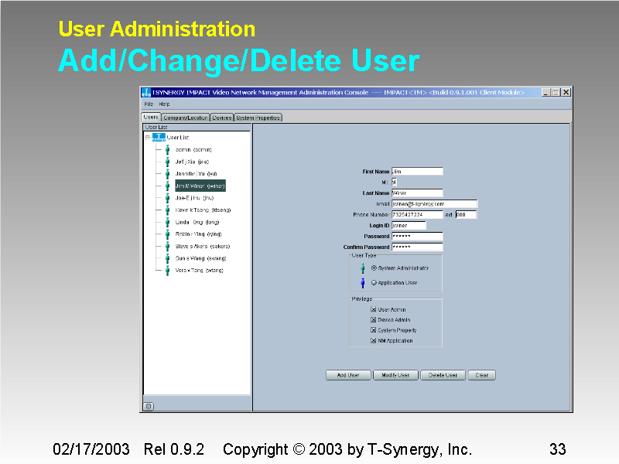Viewport: 619px width, 464px height.
Task: Click the Clear button
Action: tap(481, 374)
